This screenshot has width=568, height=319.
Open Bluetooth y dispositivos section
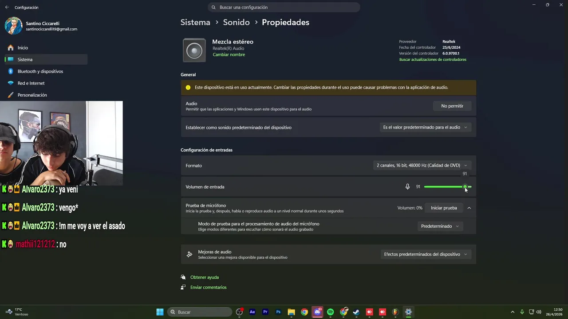[x=46, y=71]
